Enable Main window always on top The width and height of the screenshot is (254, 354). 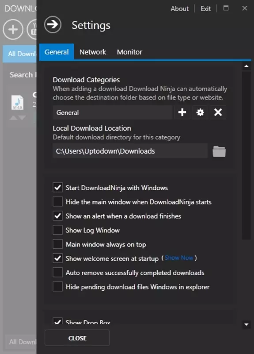(57, 244)
